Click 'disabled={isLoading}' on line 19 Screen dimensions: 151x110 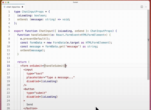point(42,81)
